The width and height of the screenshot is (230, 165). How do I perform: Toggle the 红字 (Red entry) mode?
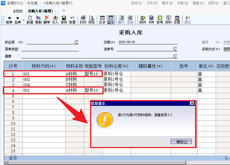[x=102, y=20]
